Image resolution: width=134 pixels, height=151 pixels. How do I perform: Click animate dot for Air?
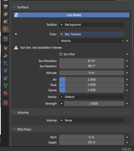(127, 80)
